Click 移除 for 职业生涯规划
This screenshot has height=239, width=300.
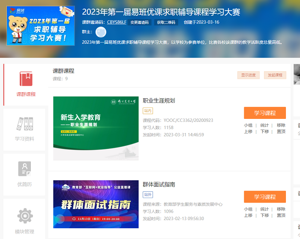click(281, 125)
